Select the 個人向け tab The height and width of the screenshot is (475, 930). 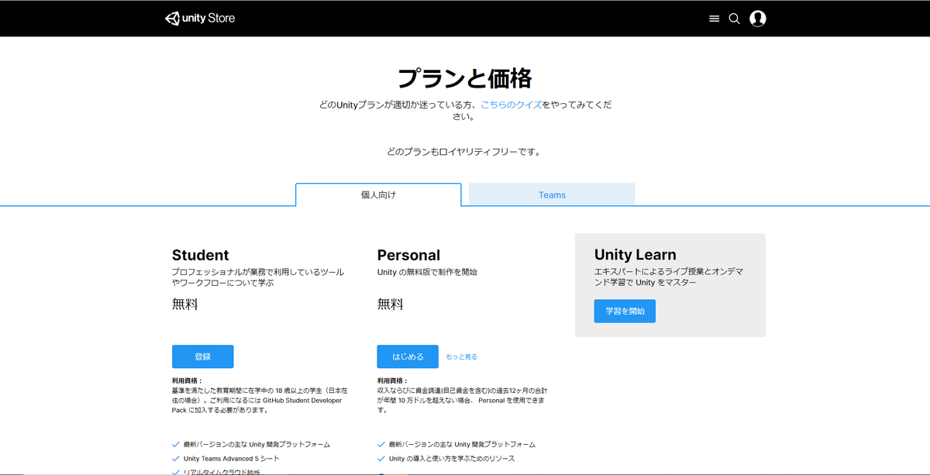(378, 194)
